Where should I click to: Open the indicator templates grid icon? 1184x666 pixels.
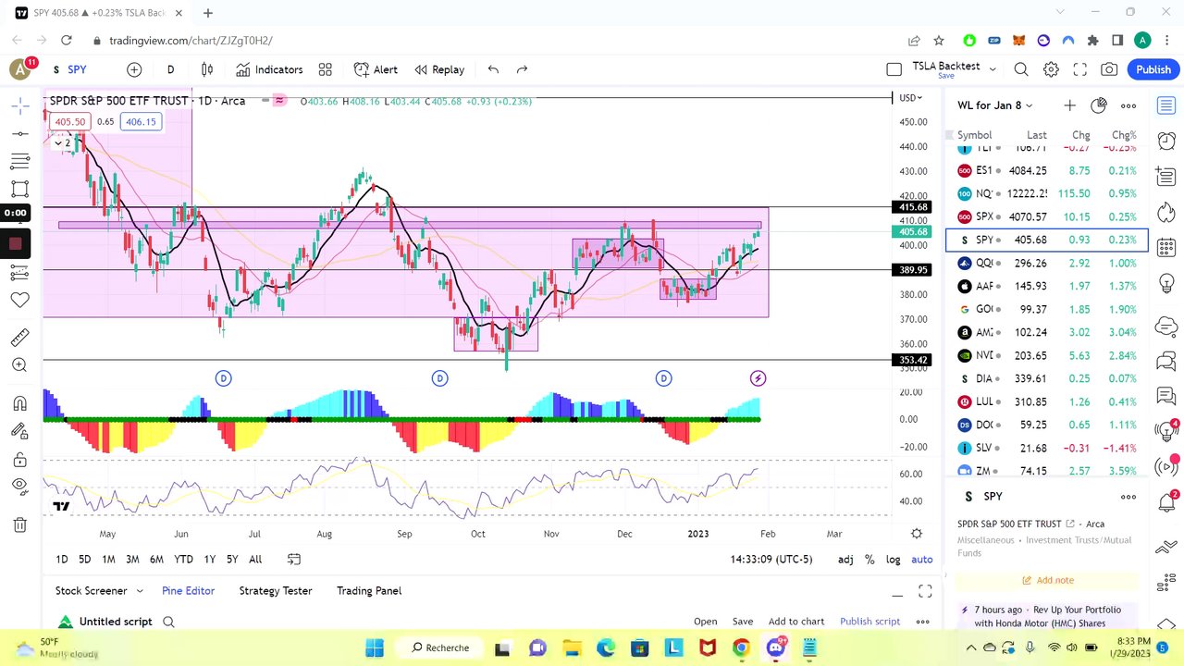click(326, 69)
